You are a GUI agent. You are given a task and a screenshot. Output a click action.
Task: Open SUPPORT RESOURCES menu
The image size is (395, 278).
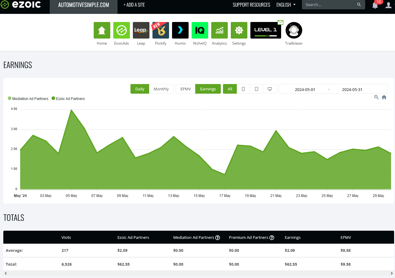coord(251,5)
